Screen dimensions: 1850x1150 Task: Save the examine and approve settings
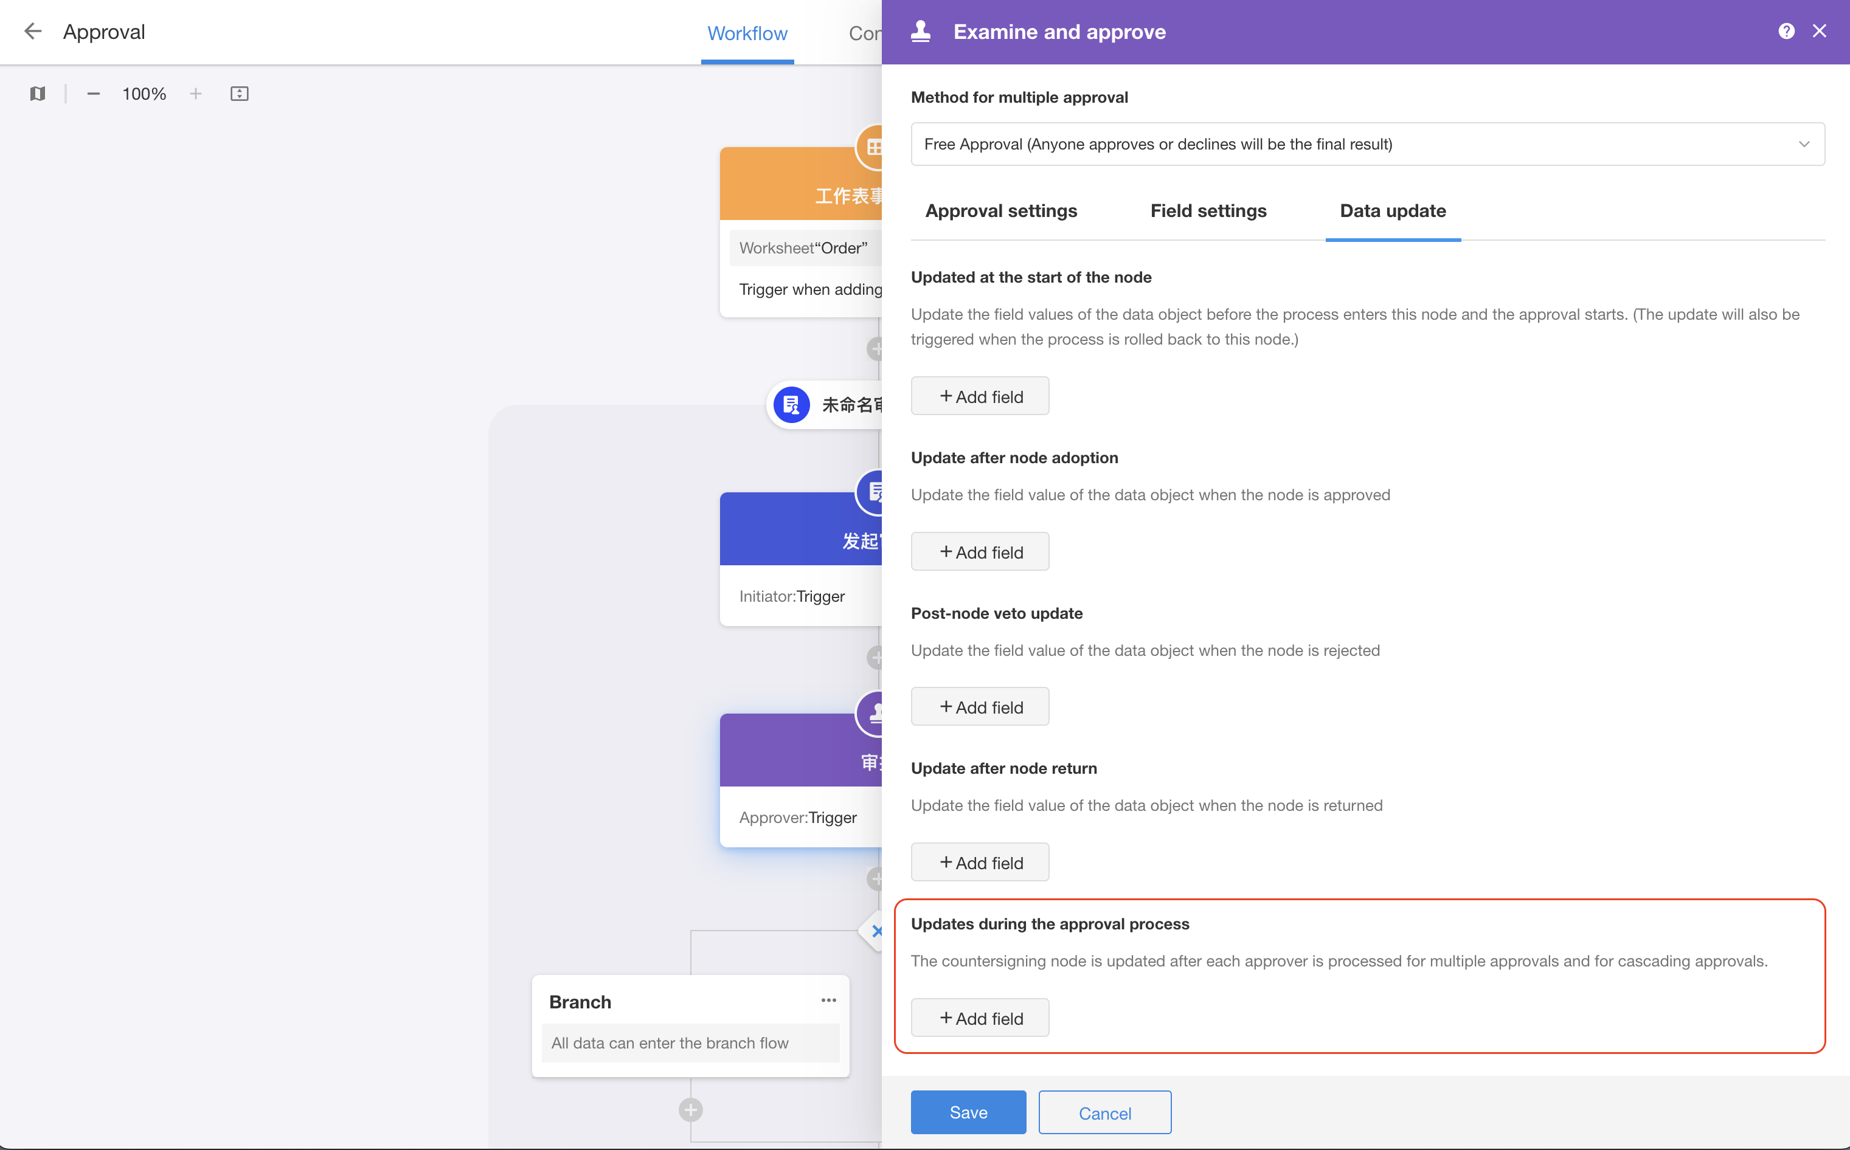969,1113
